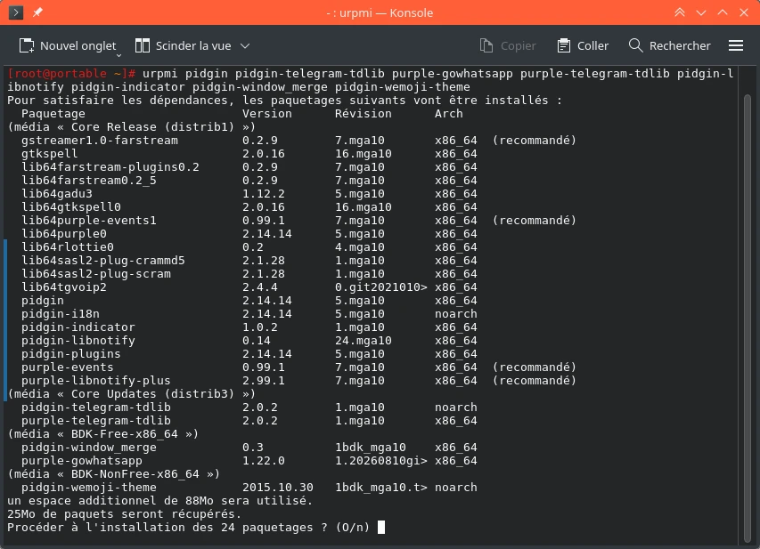Click the lib64purple-events1 entry
The width and height of the screenshot is (760, 549).
tap(89, 221)
